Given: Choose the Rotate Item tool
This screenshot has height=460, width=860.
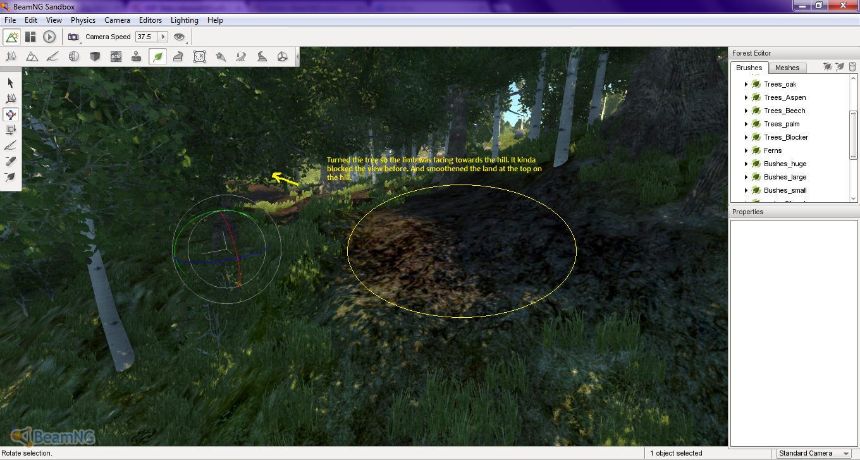Looking at the screenshot, I should tap(11, 114).
